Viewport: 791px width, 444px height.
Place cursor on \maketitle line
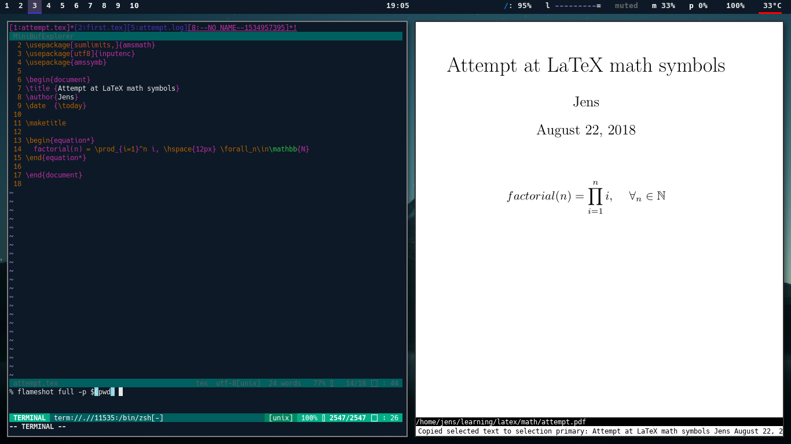[46, 123]
